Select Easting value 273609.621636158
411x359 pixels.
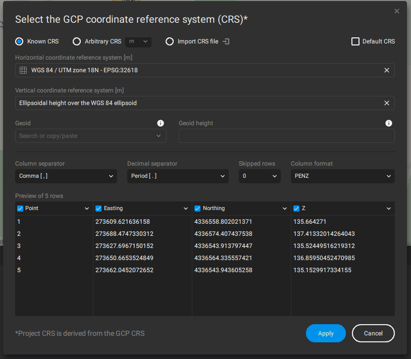[x=122, y=222]
